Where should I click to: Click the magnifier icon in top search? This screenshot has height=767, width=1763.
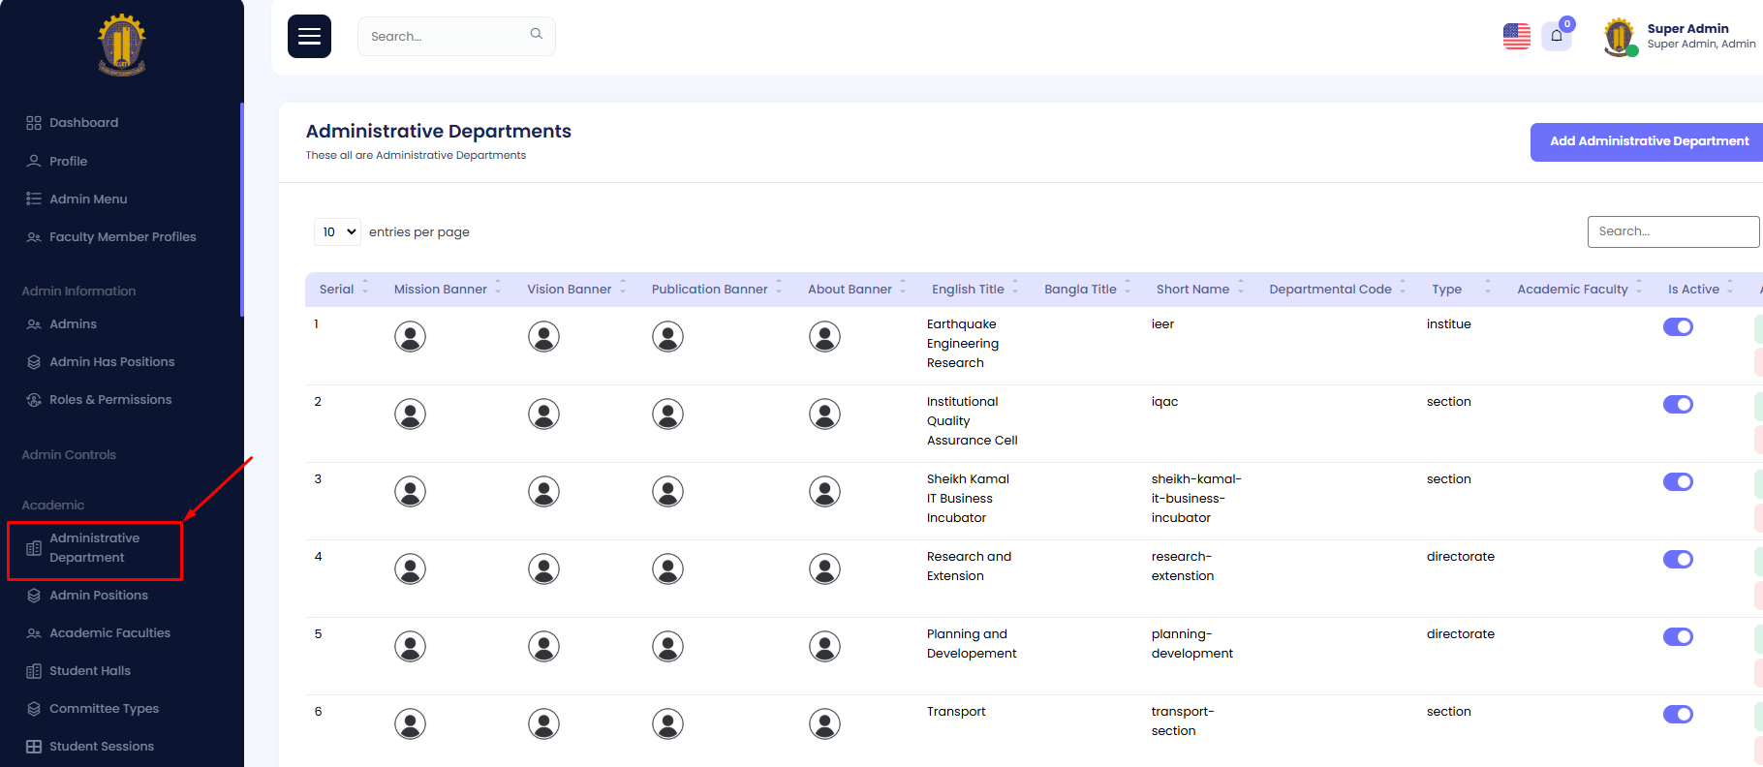click(x=536, y=35)
